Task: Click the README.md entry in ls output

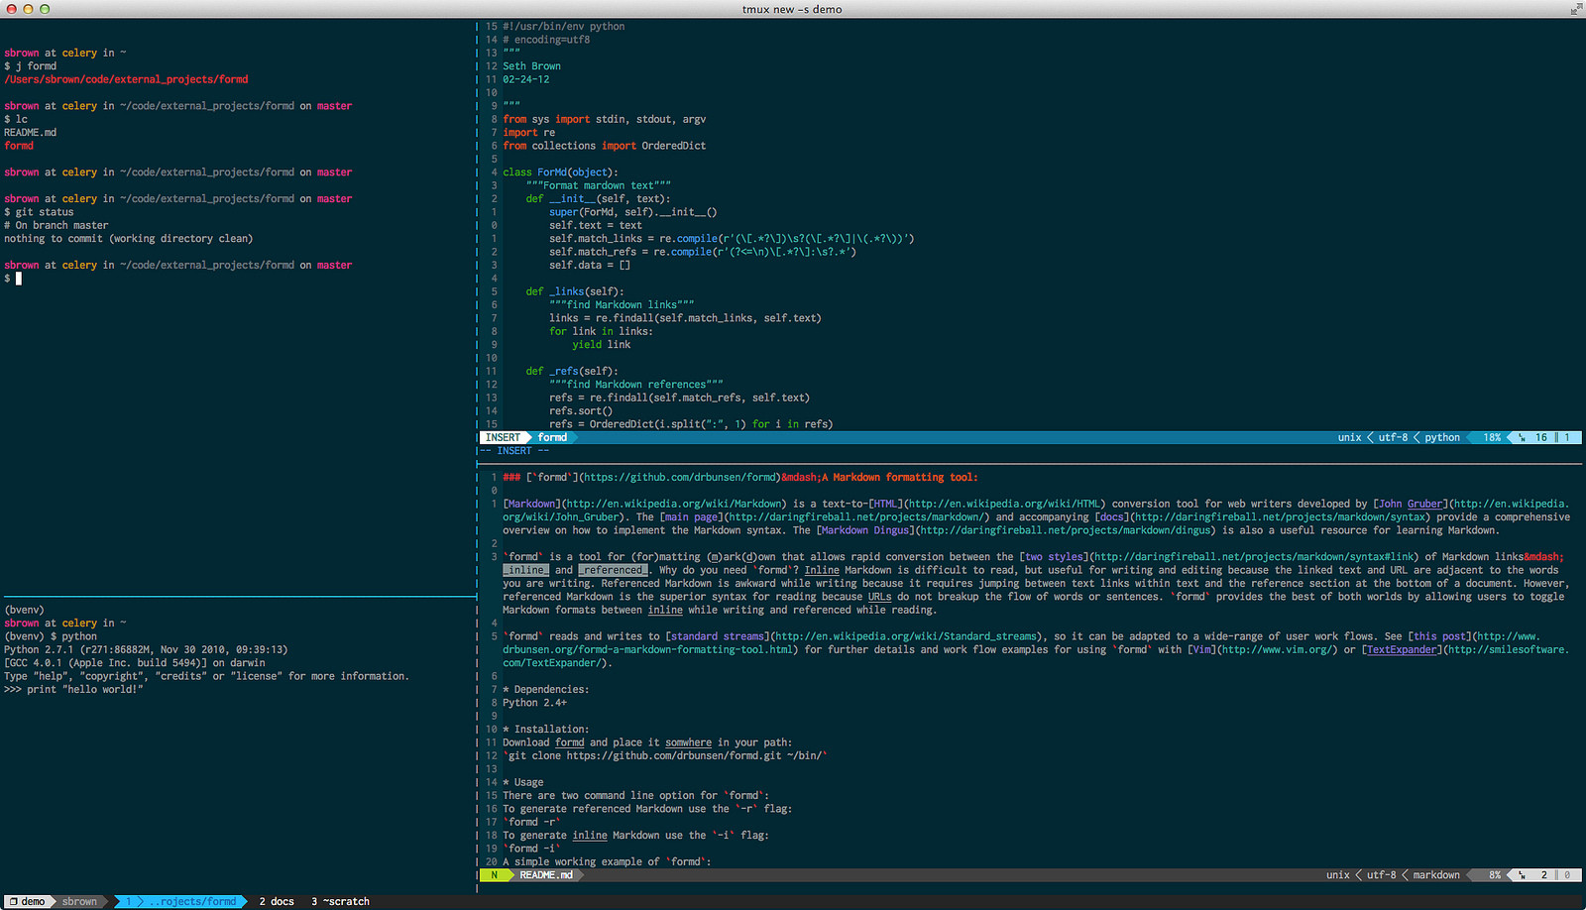Action: (x=30, y=132)
